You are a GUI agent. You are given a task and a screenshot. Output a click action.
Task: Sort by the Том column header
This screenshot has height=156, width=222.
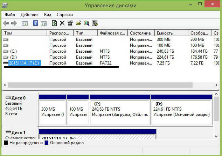pos(25,33)
